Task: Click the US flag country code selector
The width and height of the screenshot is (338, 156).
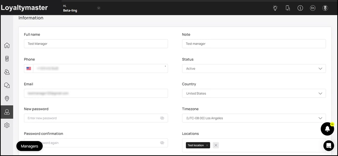Action: (29, 68)
